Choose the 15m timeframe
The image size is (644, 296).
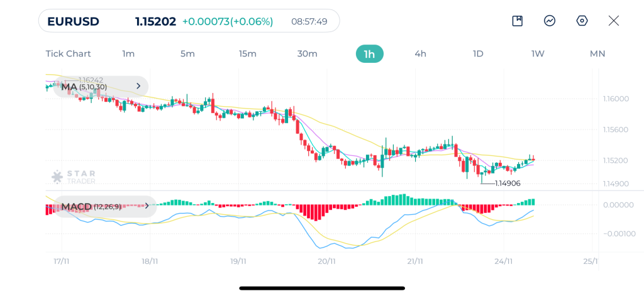click(x=248, y=53)
